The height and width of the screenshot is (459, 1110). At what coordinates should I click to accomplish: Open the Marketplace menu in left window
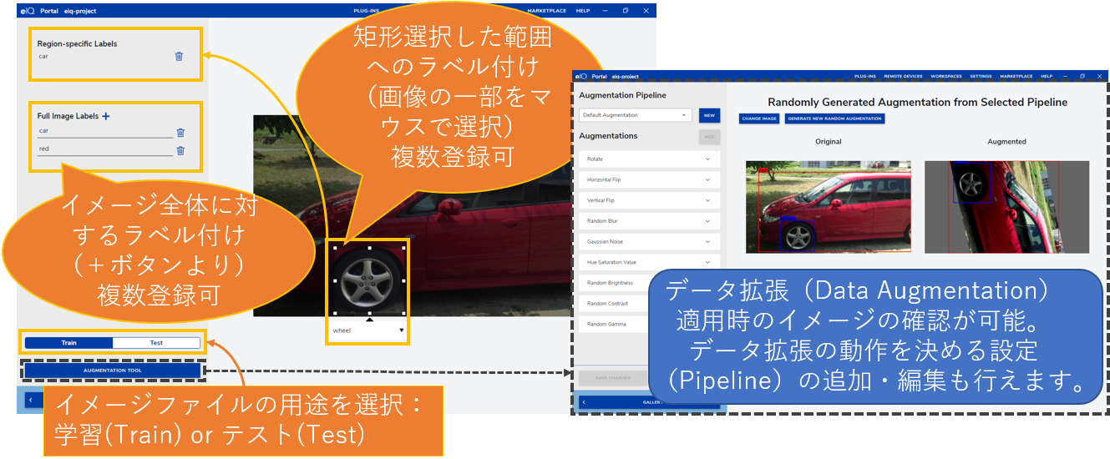click(546, 11)
